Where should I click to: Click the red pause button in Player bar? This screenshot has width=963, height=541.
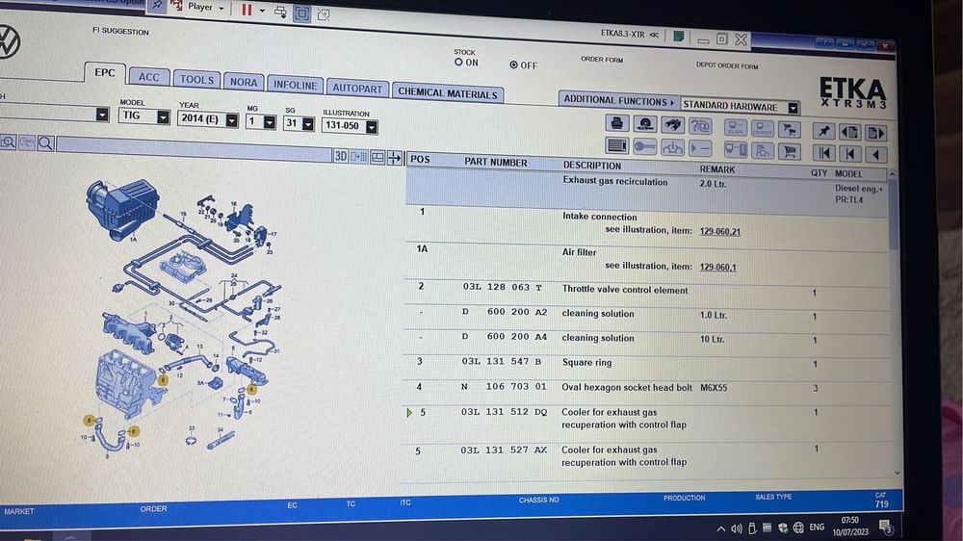247,10
